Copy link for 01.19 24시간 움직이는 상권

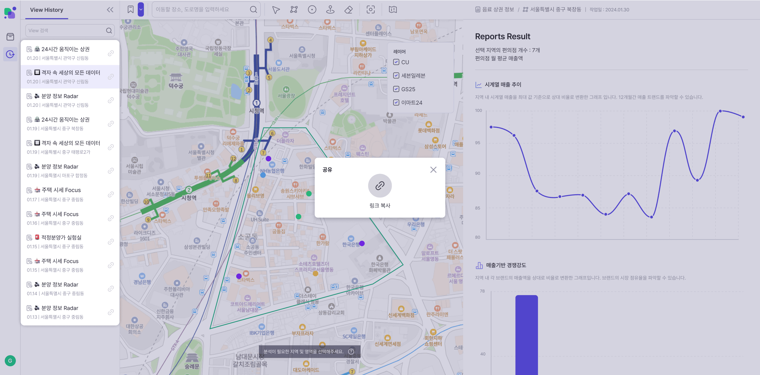point(111,123)
